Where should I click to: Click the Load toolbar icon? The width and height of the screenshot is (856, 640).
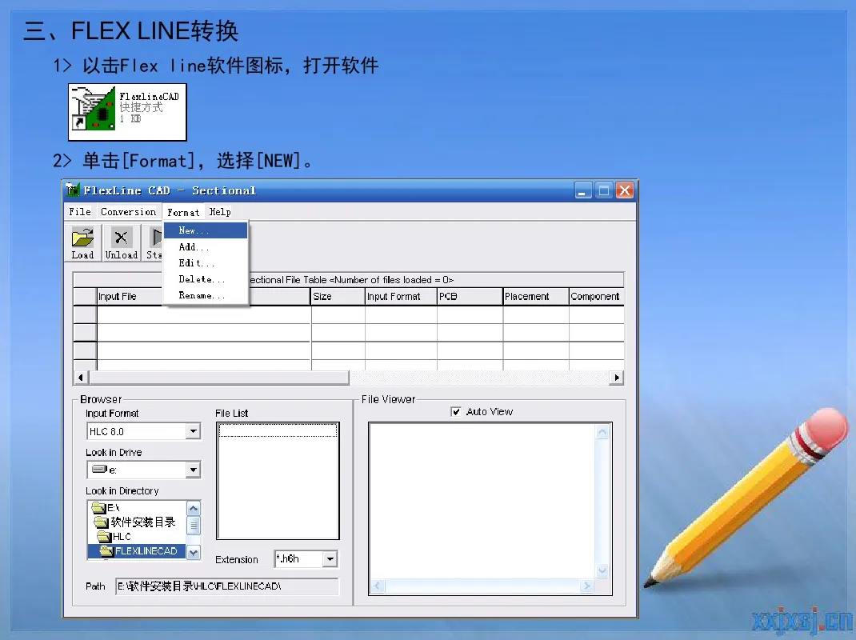(x=82, y=243)
